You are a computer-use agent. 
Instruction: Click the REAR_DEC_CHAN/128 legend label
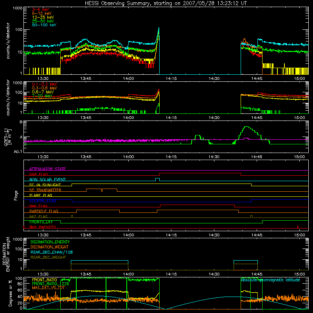click(52, 252)
